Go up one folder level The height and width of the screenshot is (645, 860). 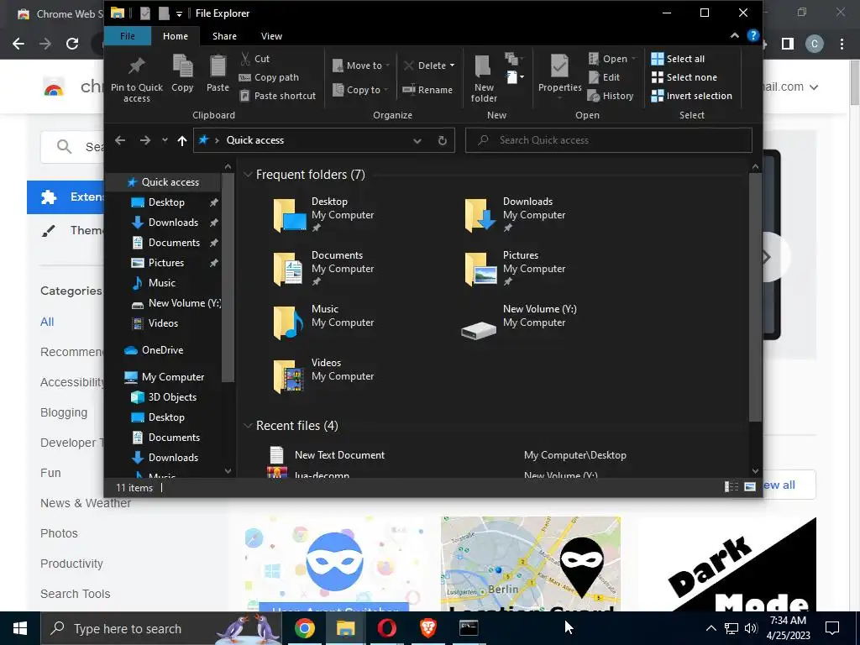(182, 140)
